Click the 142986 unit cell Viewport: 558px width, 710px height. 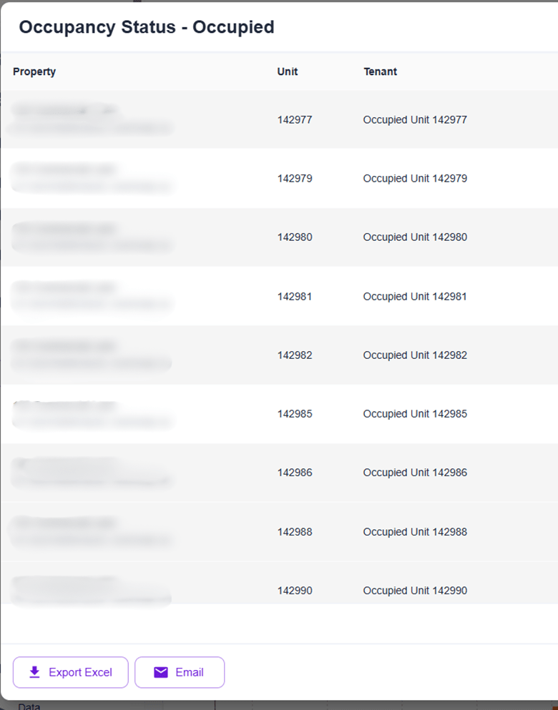click(295, 473)
